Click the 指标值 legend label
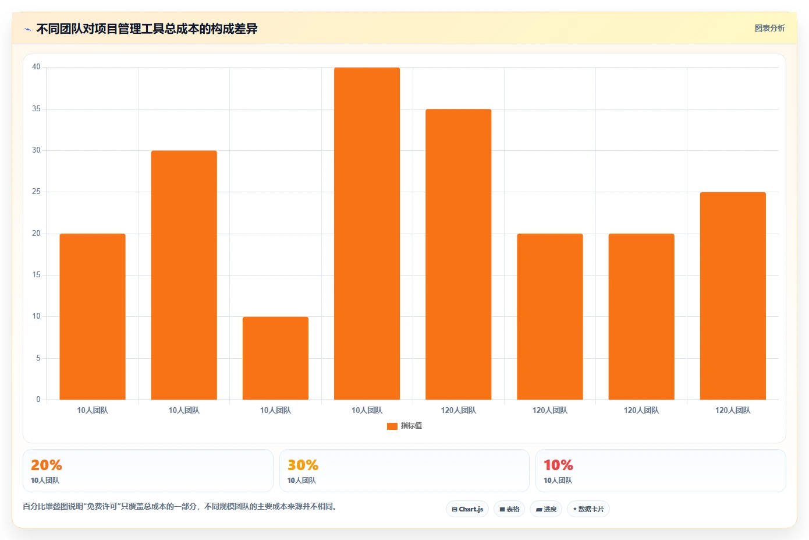 click(x=411, y=426)
